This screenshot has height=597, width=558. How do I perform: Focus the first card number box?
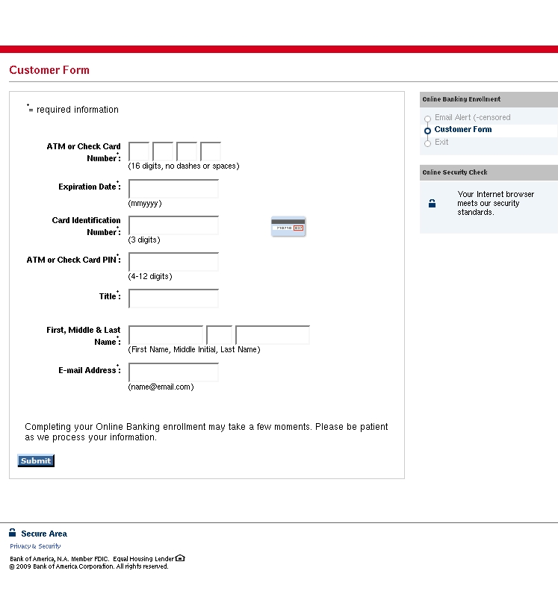[x=139, y=151]
